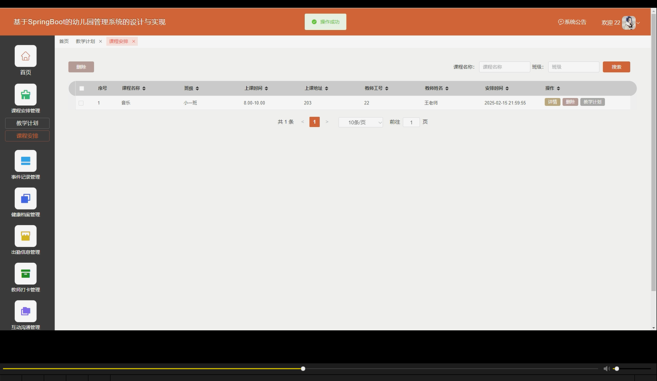Image resolution: width=657 pixels, height=381 pixels.
Task: Open the 10条/页 page size dropdown
Action: tap(361, 123)
